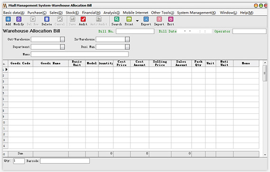Open the Out-Warehouse lookup button

(63, 39)
